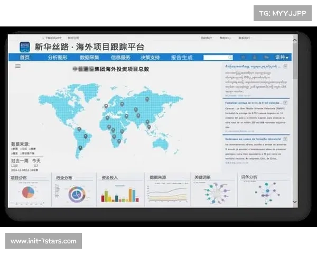Go to the 首页 home tab
The height and width of the screenshot is (254, 317).
tap(25, 58)
